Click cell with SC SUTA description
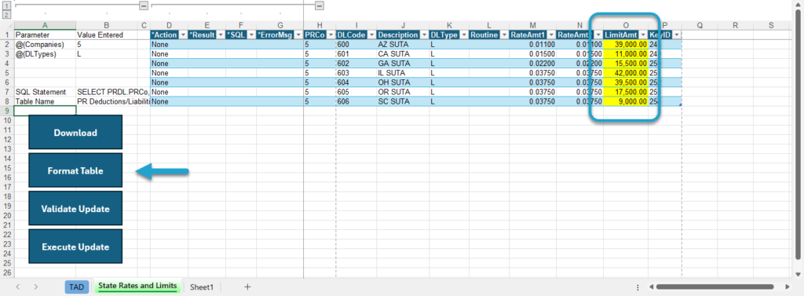The image size is (804, 296). 403,101
